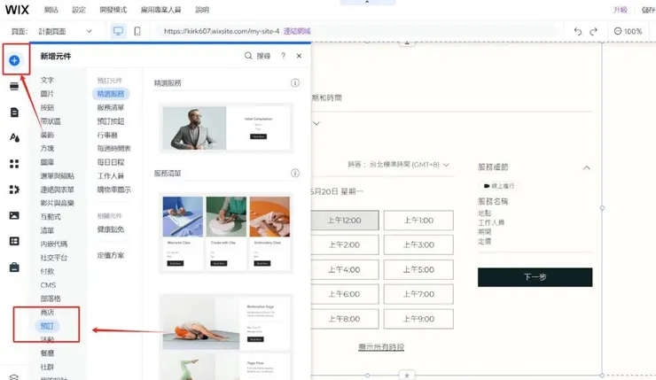Add the Restorative Yoga service thumbnail
Image resolution: width=656 pixels, height=380 pixels.
226,322
